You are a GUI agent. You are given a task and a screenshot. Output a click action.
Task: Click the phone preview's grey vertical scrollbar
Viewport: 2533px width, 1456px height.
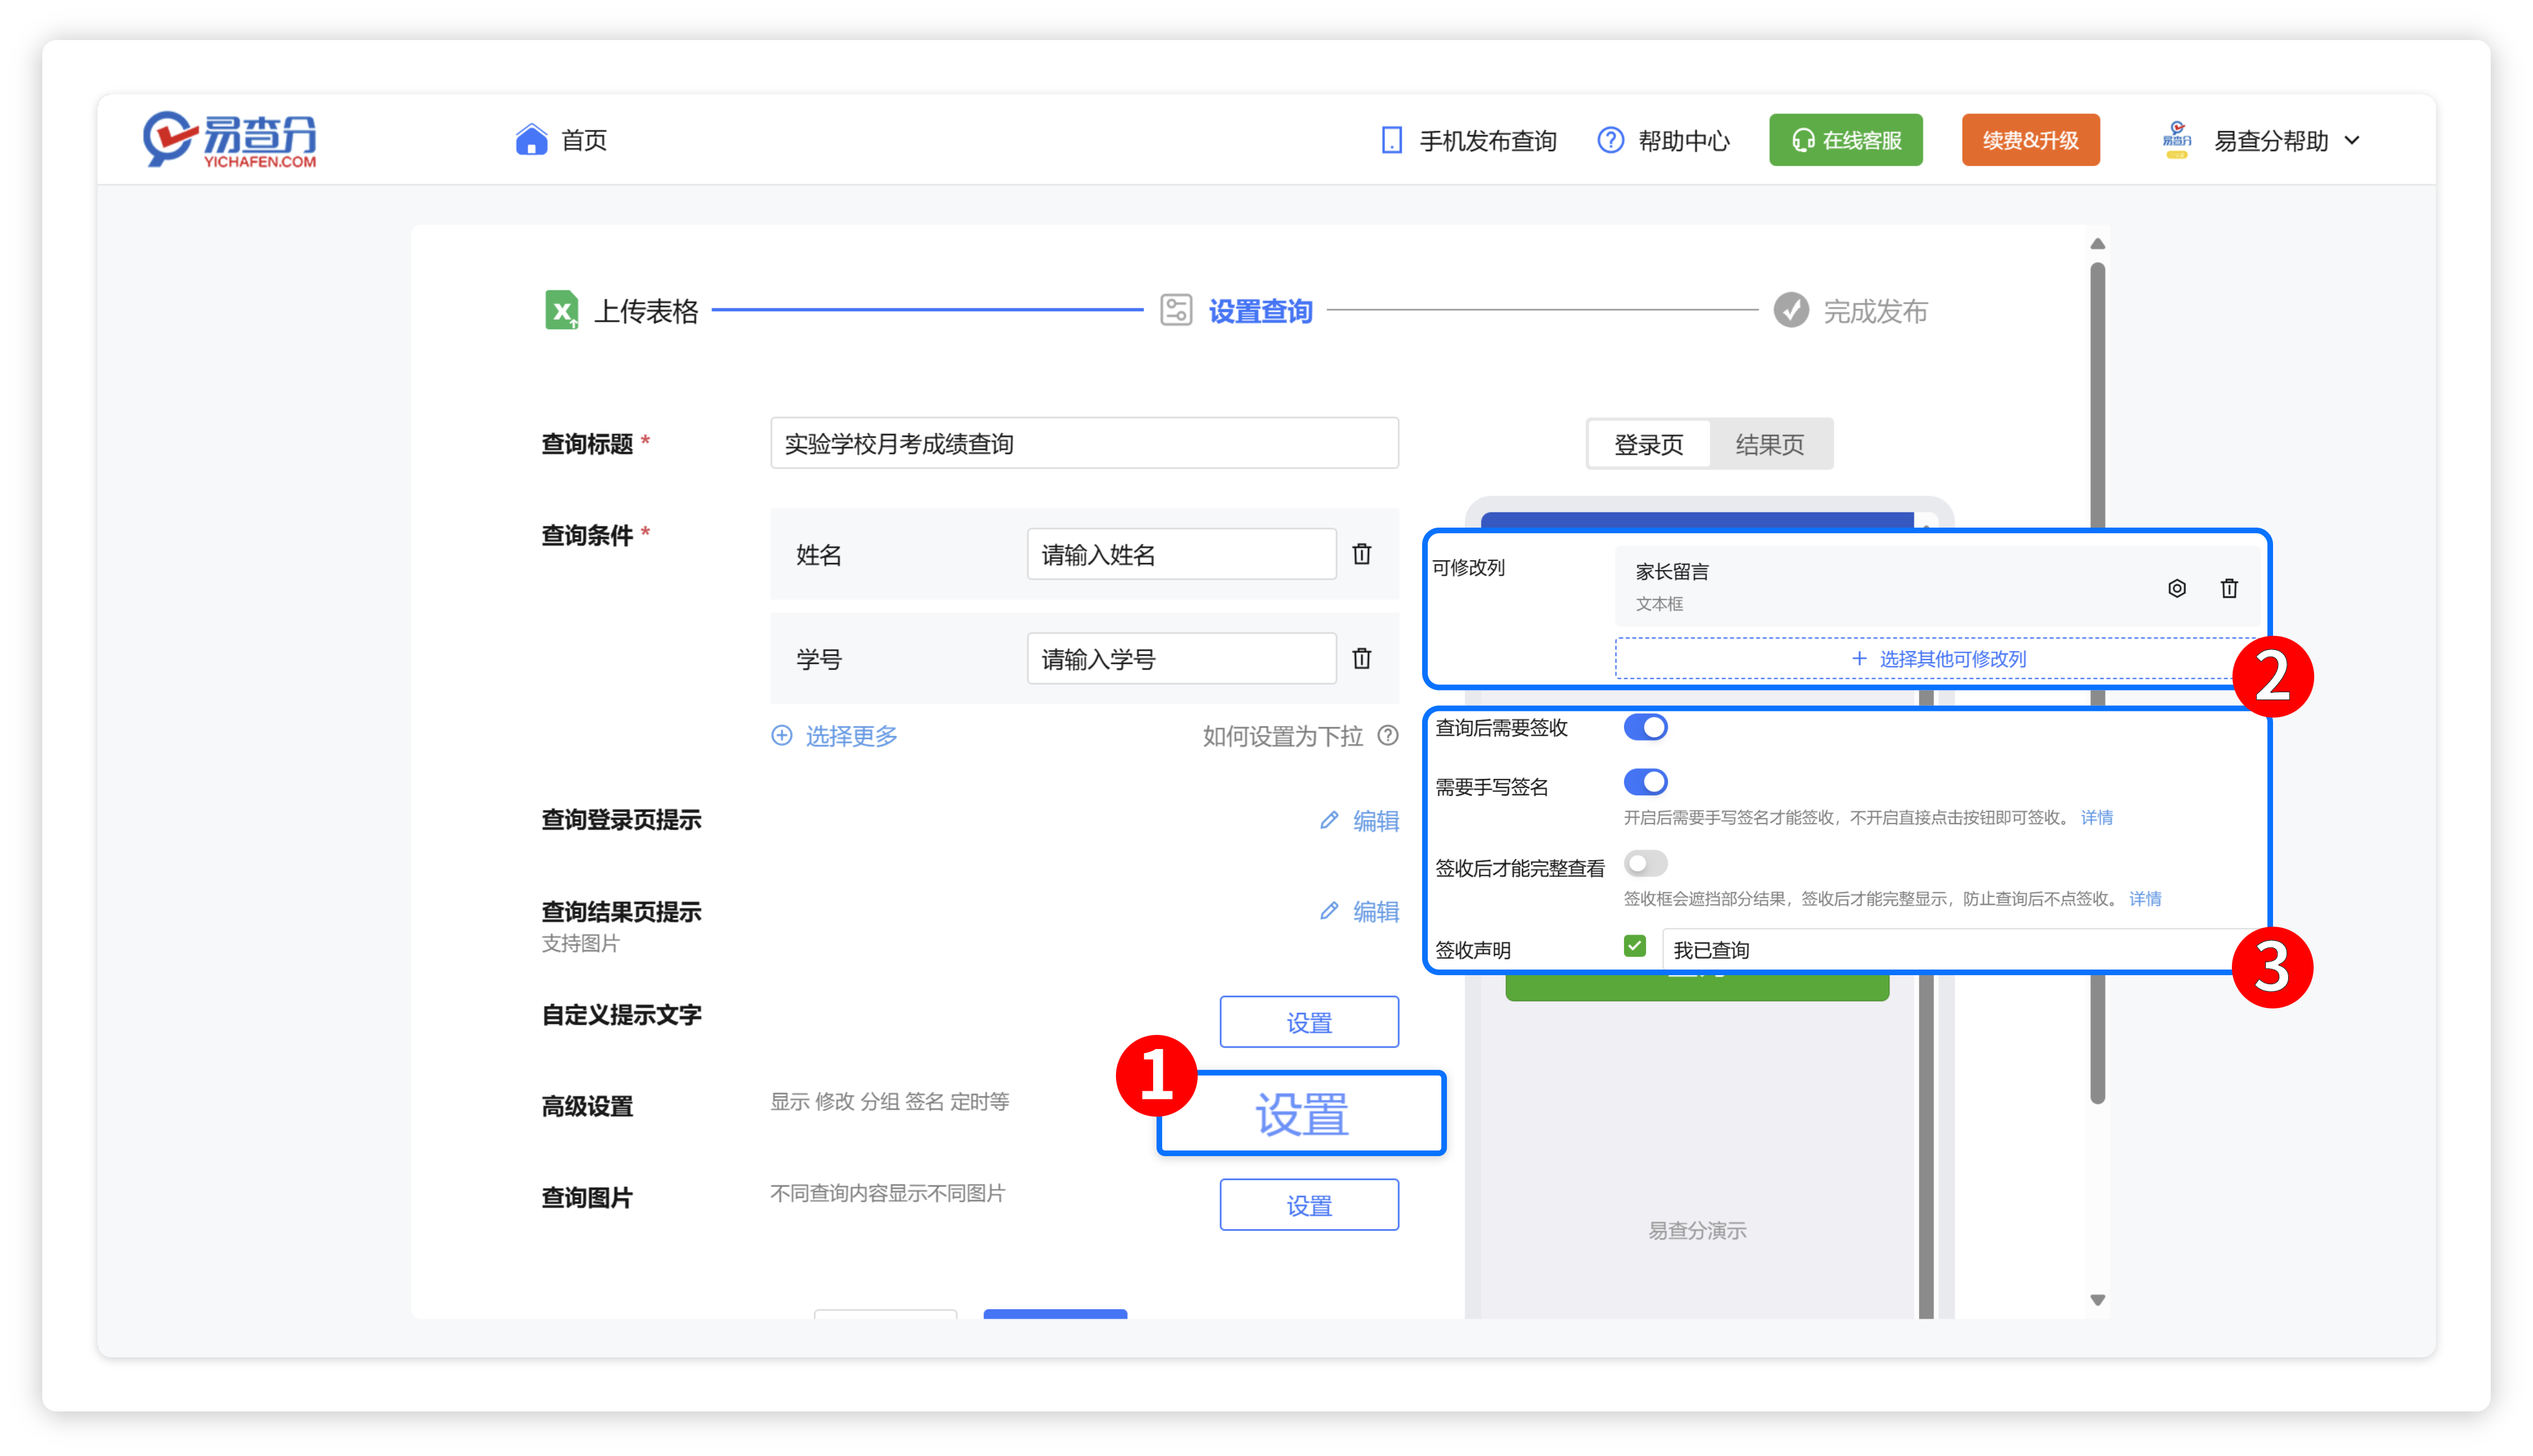point(1926,1145)
